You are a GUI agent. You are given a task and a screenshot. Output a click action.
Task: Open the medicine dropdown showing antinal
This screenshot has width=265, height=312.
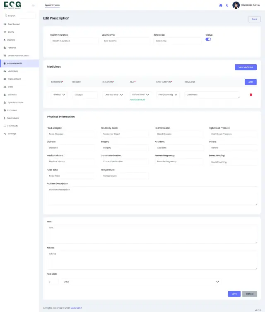click(59, 95)
